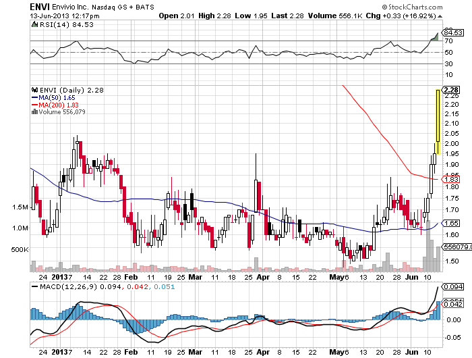Click the MACD(12,26,9) legend label
The width and height of the screenshot is (472, 358).
click(x=68, y=286)
